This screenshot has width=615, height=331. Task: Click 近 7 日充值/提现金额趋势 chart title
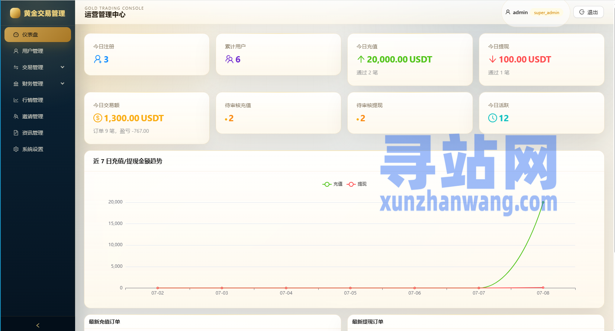pyautogui.click(x=128, y=161)
